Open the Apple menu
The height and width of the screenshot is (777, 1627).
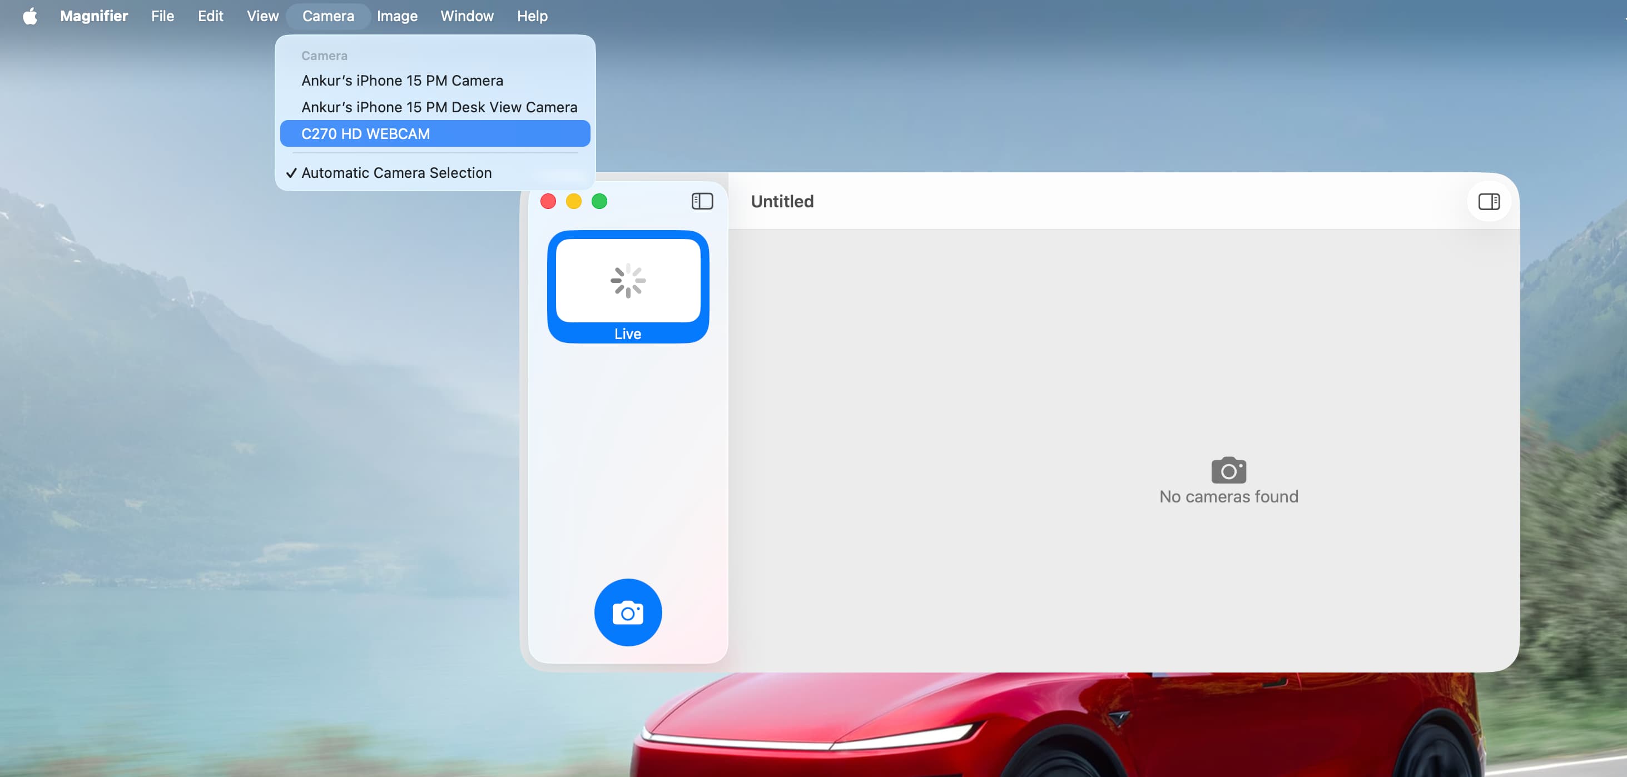click(x=29, y=16)
